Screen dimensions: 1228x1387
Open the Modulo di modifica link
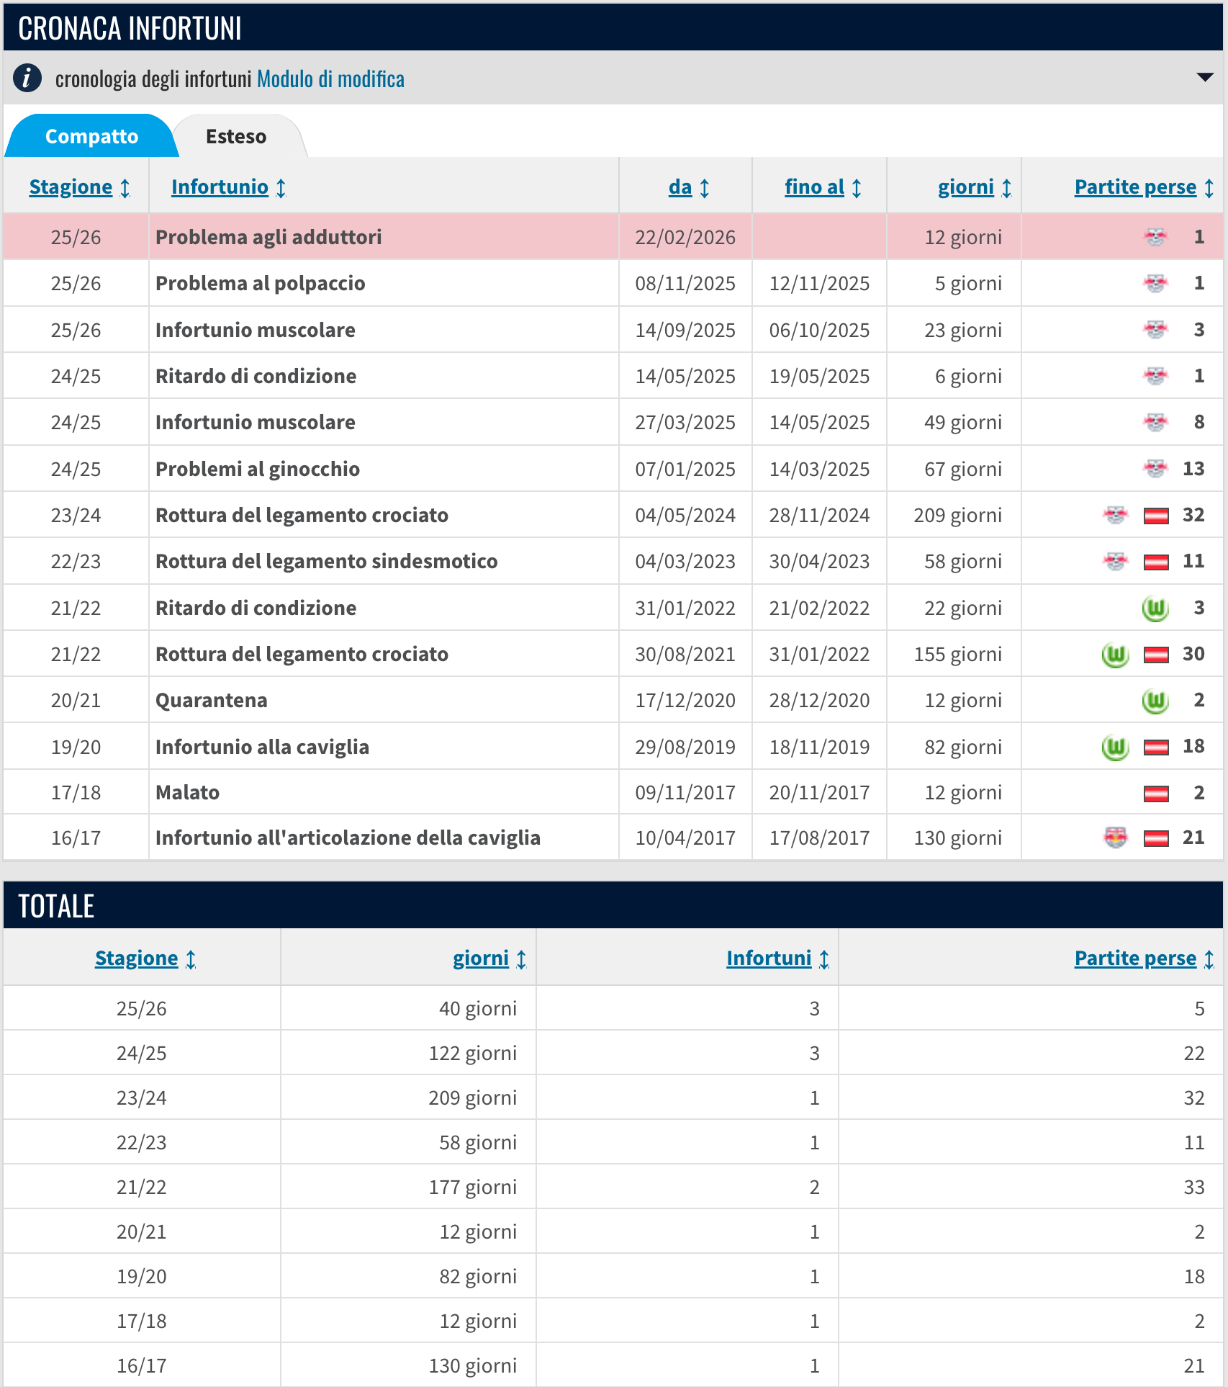(330, 78)
